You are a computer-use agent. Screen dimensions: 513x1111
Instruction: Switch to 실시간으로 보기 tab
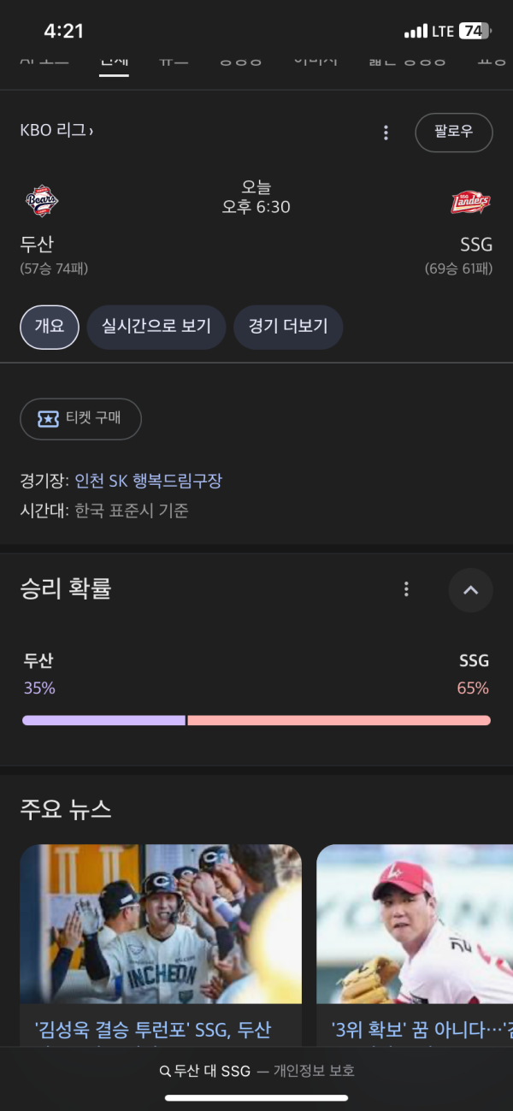coord(156,327)
